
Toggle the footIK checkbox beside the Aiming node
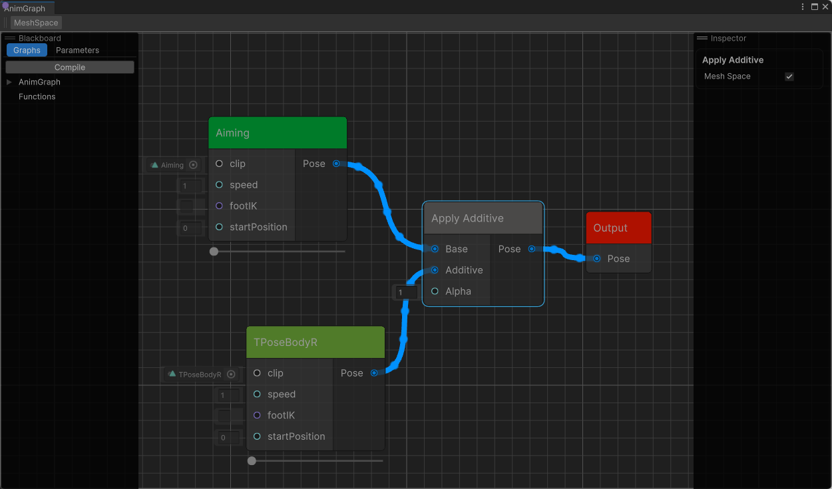186,206
